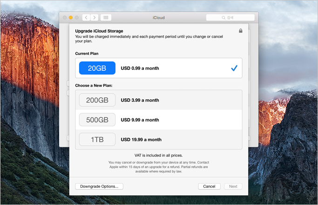
Task: Click the forward arrow in iCloud toolbar
Action: pyautogui.click(x=95, y=18)
